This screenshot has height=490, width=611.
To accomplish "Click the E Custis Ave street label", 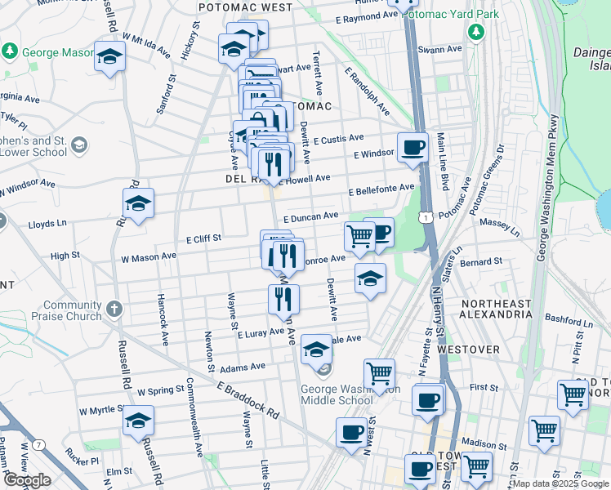I will pyautogui.click(x=339, y=139).
